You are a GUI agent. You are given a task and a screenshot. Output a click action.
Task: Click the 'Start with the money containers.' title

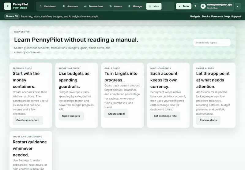pos(26,80)
